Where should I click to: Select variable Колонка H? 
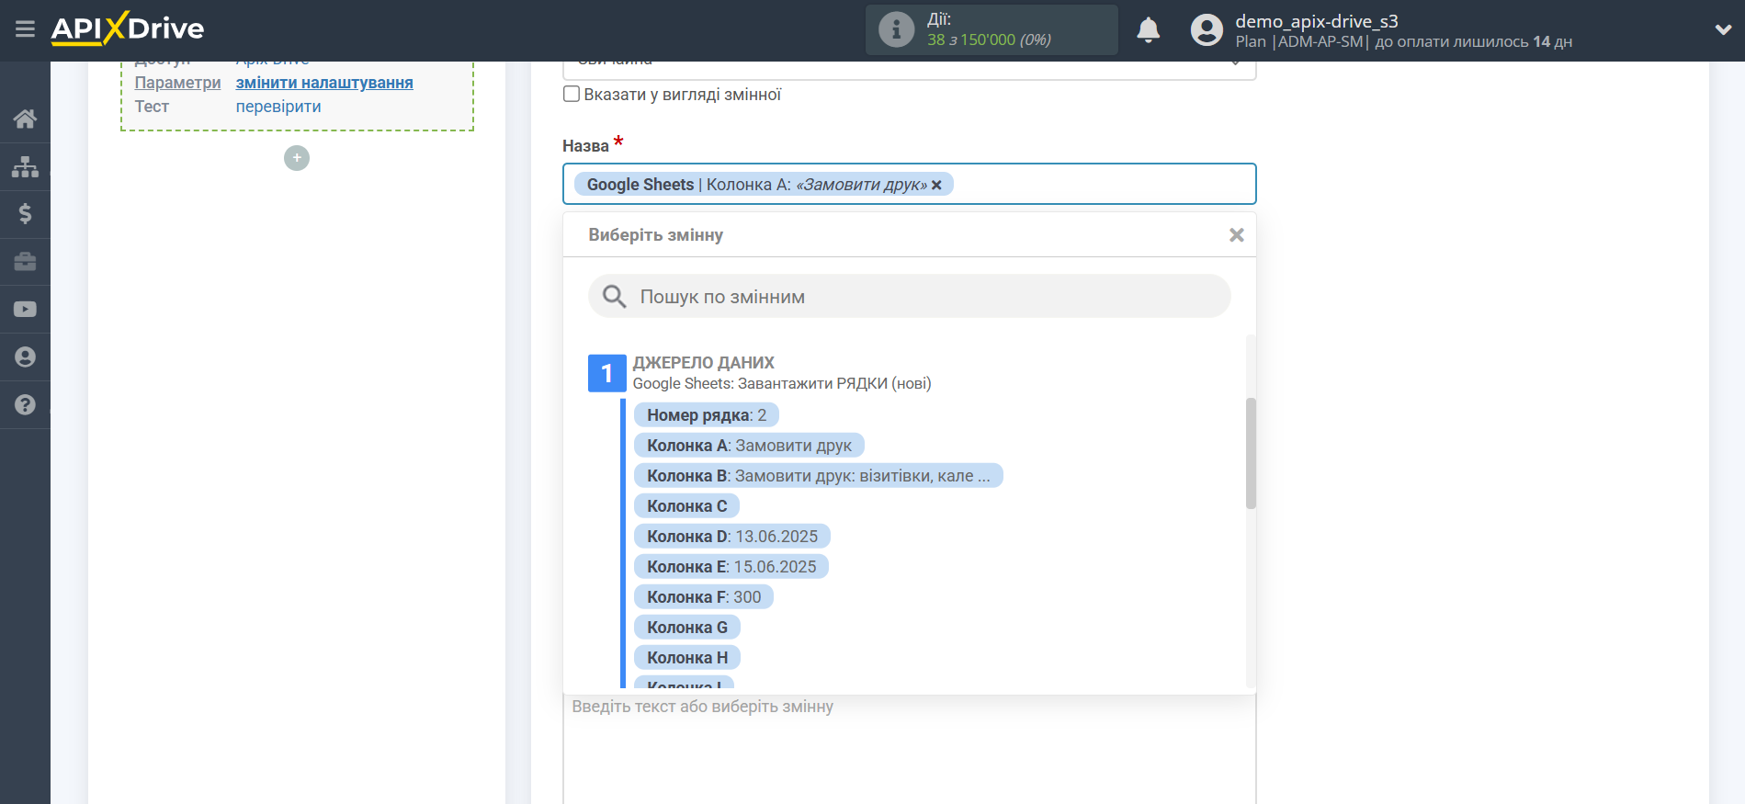pos(686,658)
